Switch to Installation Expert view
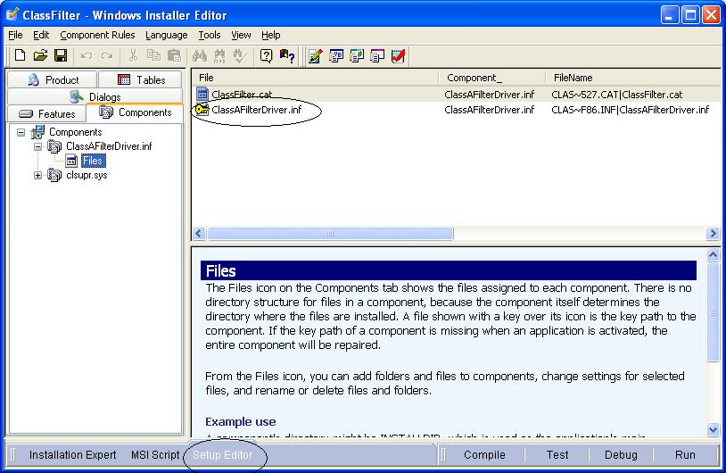The width and height of the screenshot is (726, 473). [x=73, y=455]
